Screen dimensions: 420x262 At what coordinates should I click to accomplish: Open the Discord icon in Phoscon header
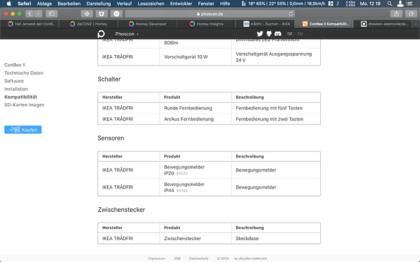pyautogui.click(x=278, y=33)
